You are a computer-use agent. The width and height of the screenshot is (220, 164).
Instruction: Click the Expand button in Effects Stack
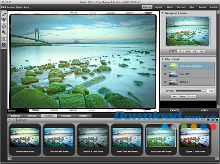(x=192, y=96)
